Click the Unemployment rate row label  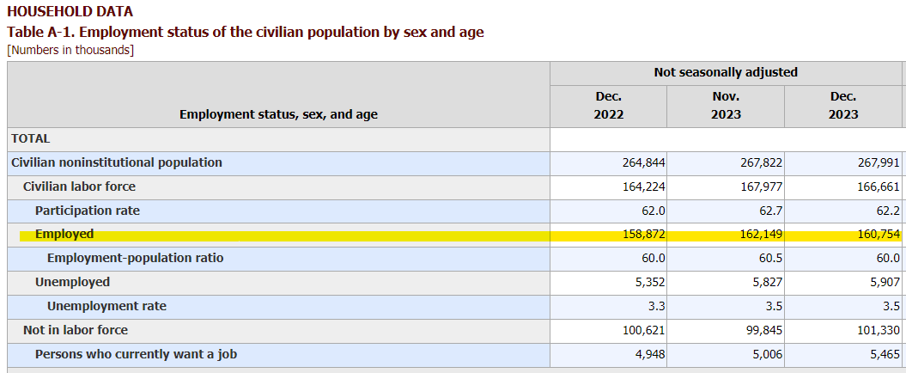coord(106,306)
